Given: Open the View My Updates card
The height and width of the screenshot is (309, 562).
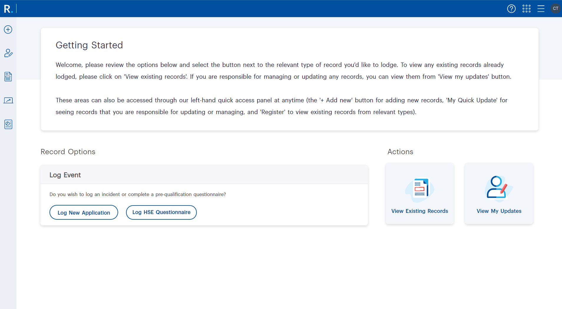Looking at the screenshot, I should coord(499,193).
